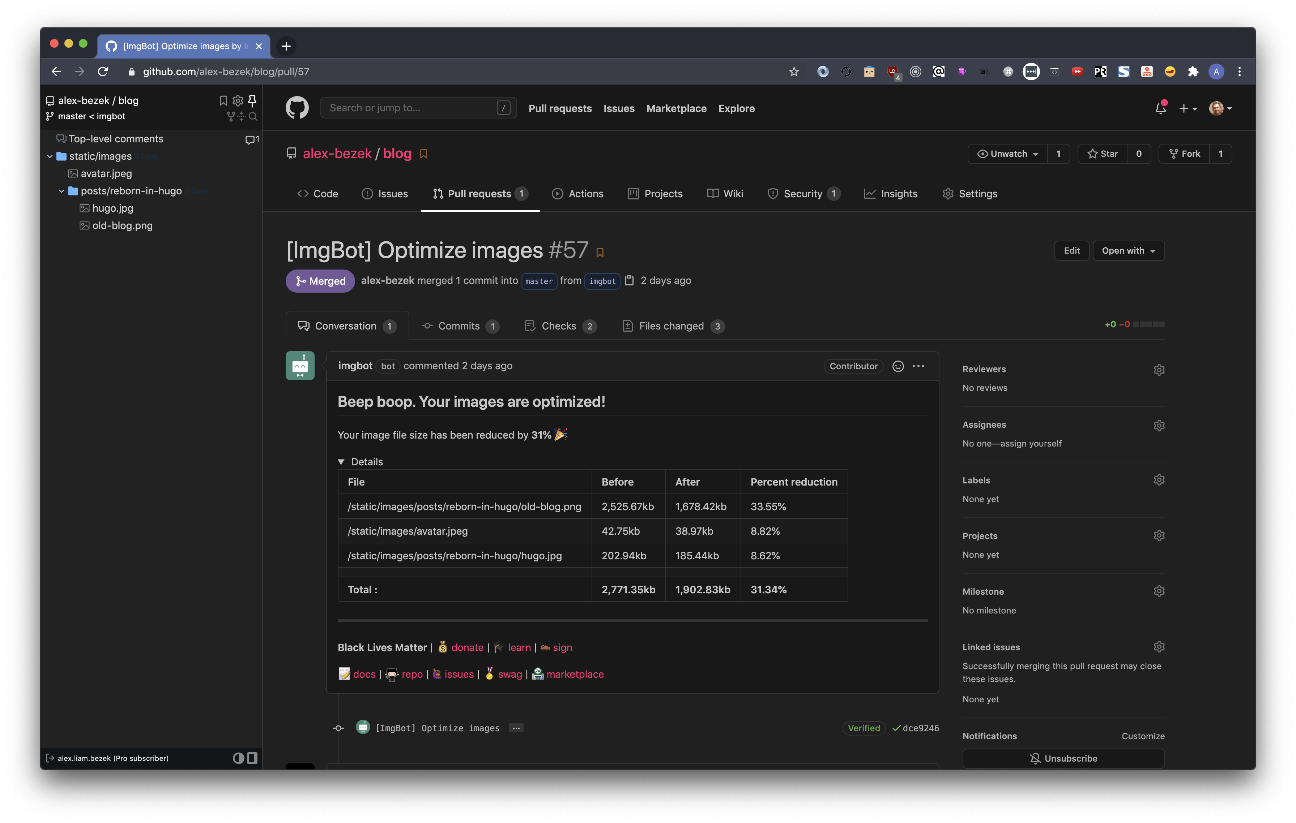The width and height of the screenshot is (1296, 823).
Task: Click the comment count bubble in the sidebar
Action: click(252, 139)
